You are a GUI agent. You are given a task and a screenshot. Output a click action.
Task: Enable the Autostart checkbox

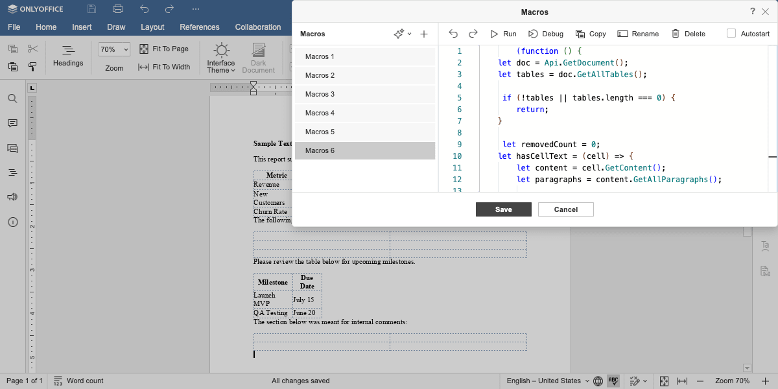click(731, 34)
